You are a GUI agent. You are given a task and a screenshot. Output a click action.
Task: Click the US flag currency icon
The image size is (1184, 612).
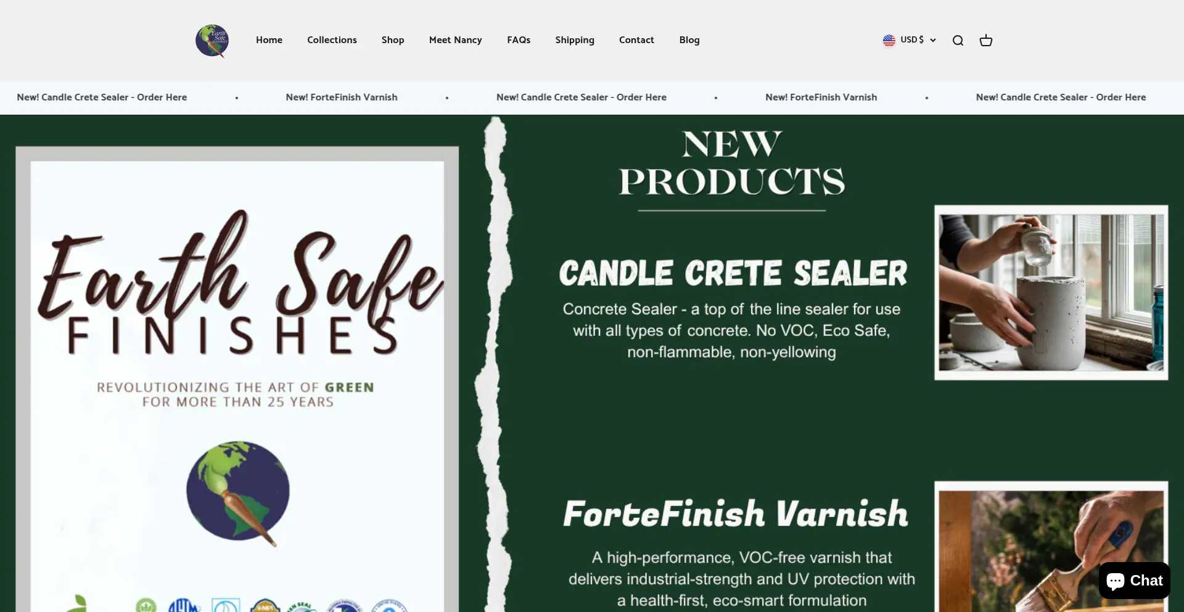tap(889, 40)
